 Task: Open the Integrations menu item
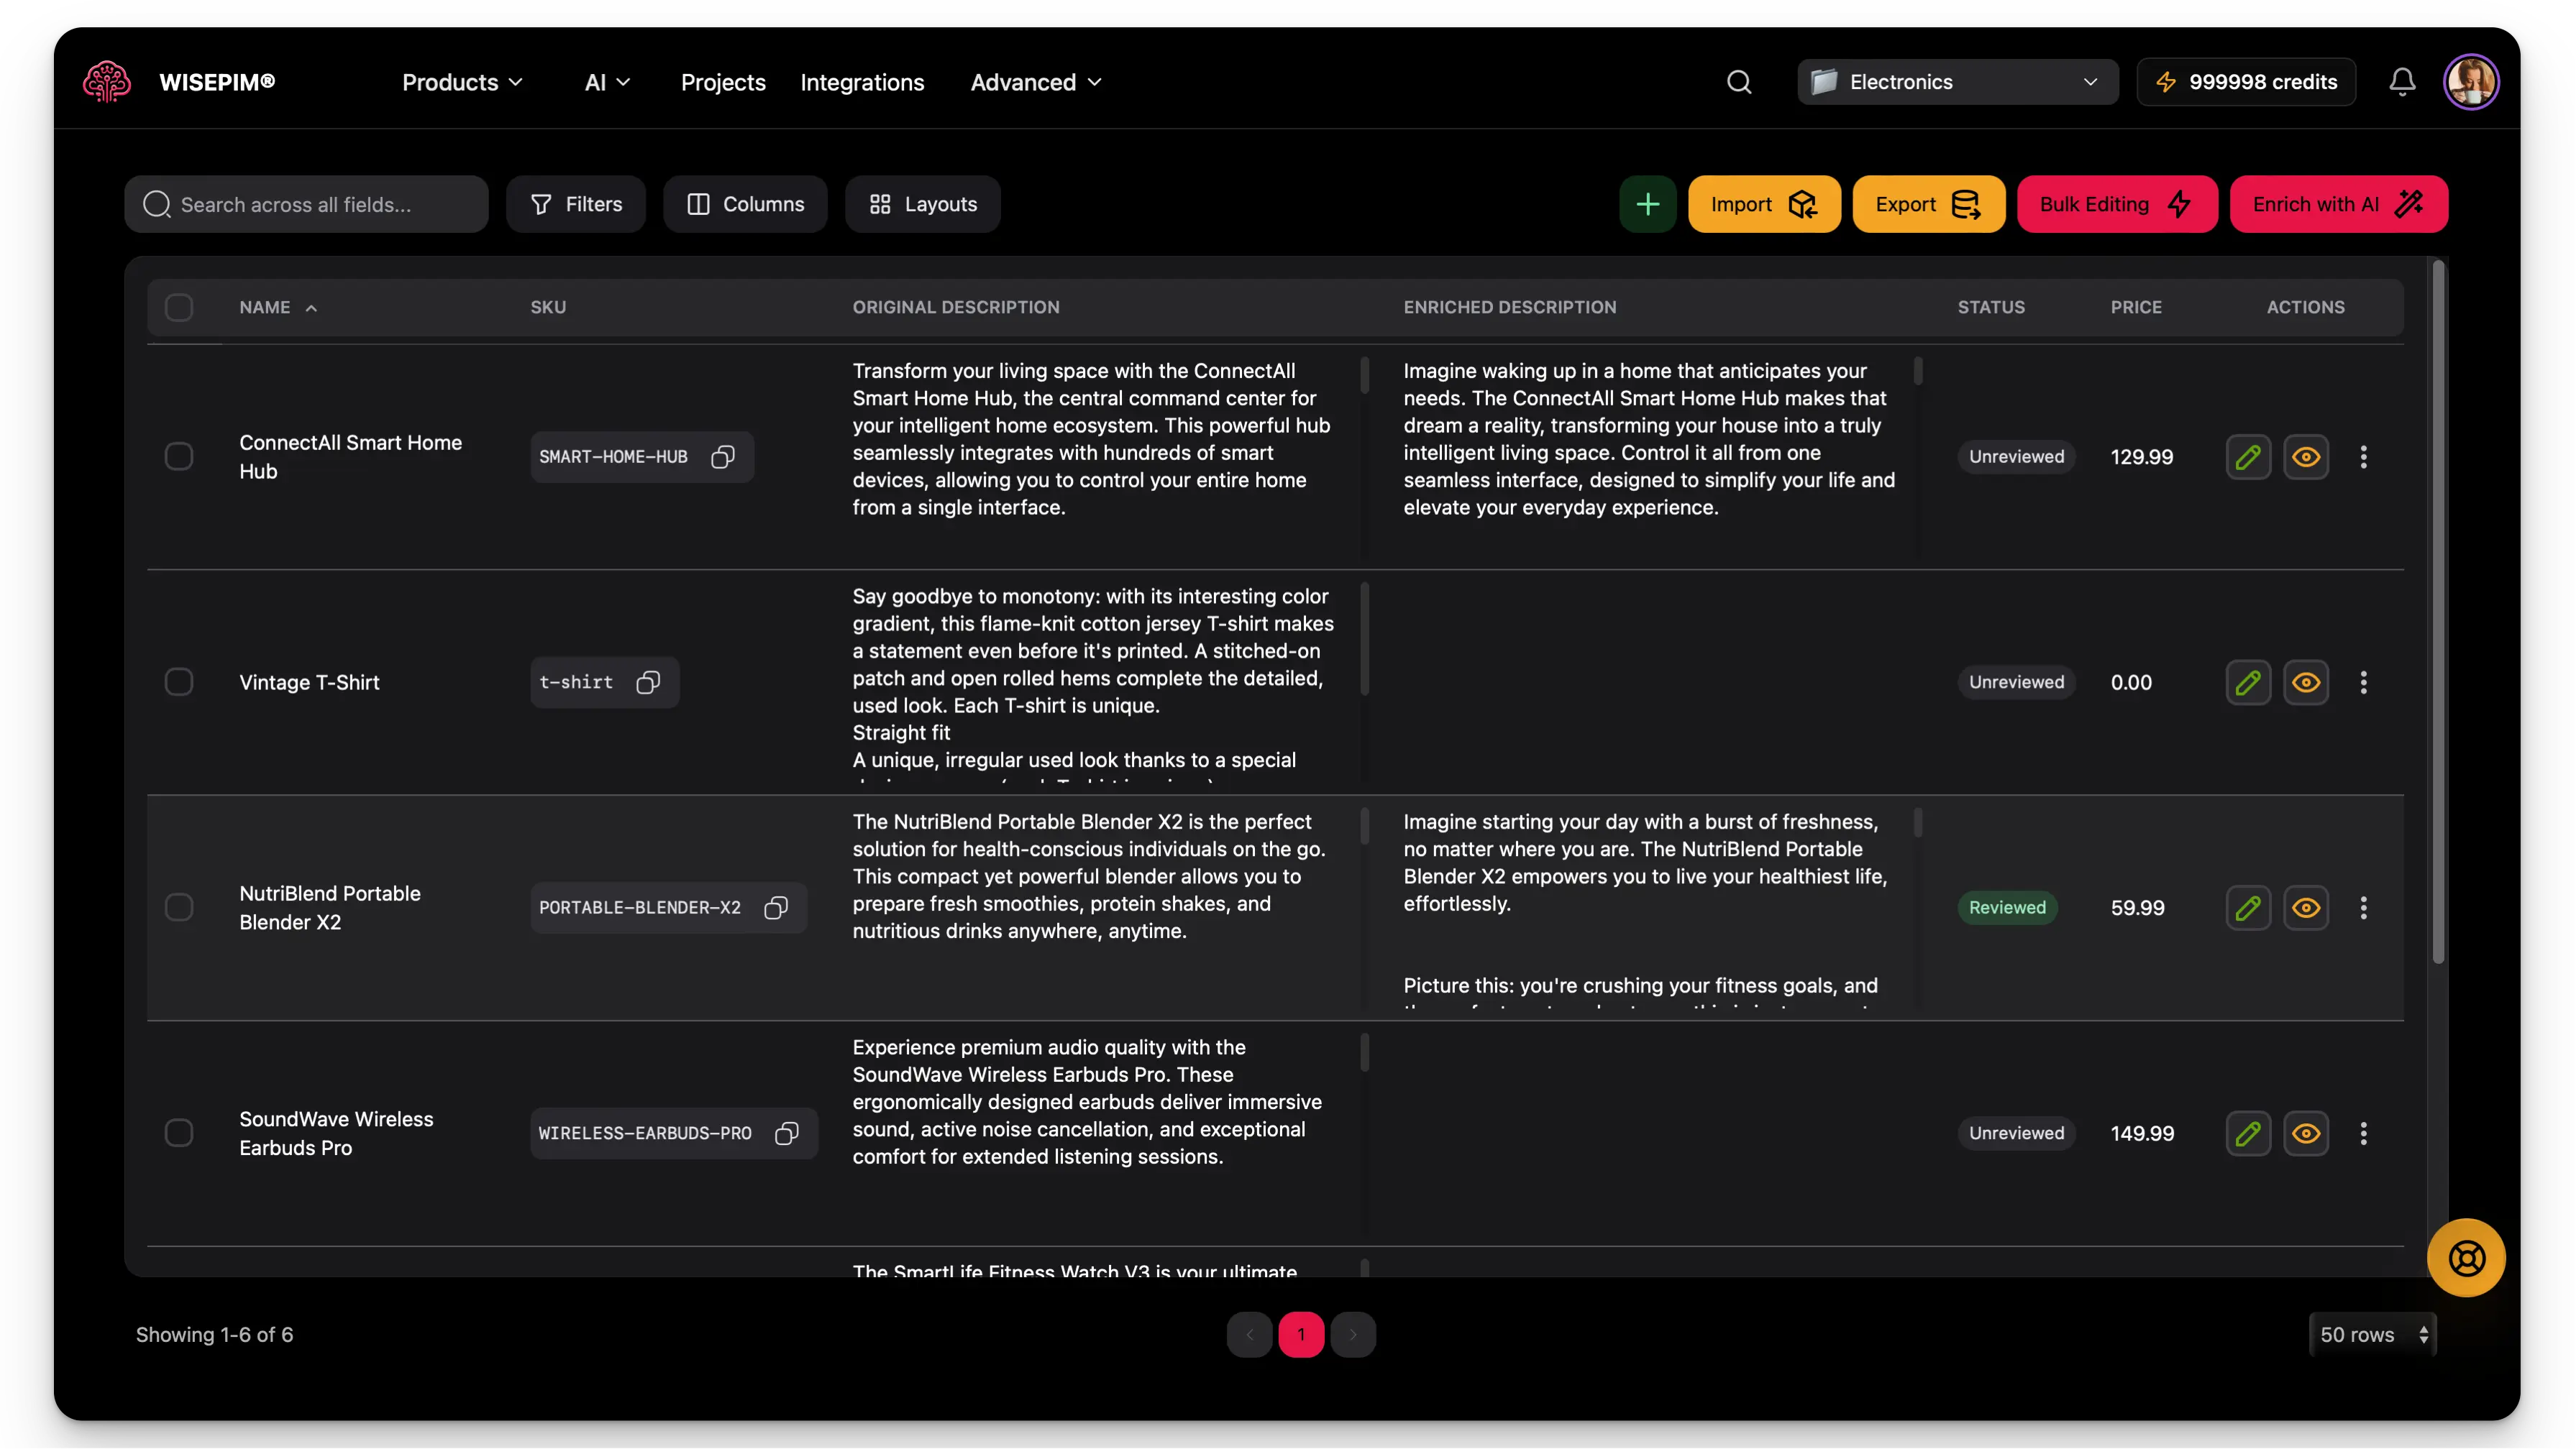[x=862, y=82]
